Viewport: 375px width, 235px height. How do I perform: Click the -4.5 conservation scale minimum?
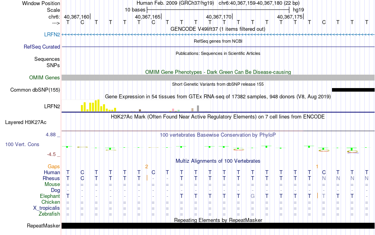[51, 154]
